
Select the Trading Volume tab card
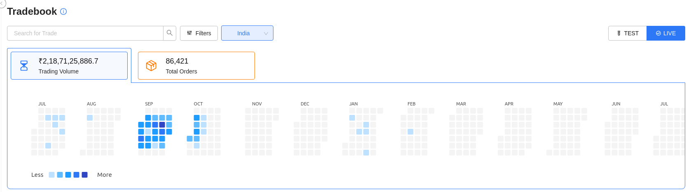tap(69, 66)
